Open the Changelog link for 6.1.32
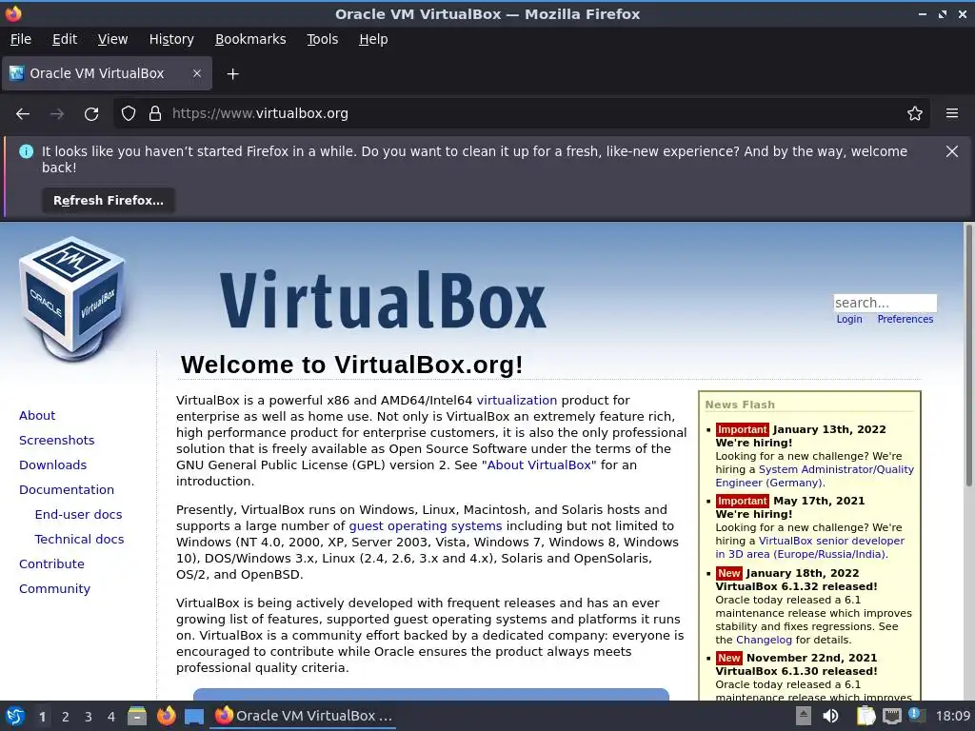The image size is (975, 731). click(764, 640)
